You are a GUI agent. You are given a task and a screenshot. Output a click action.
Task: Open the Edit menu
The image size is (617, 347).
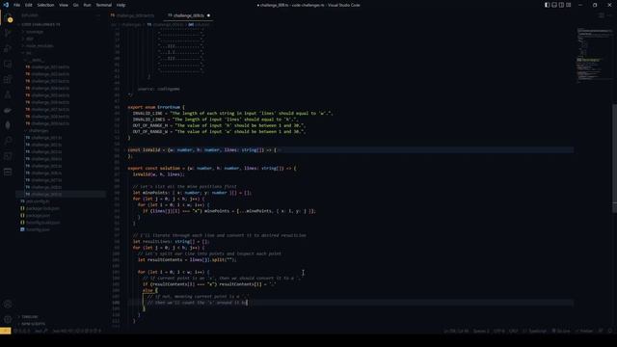pyautogui.click(x=29, y=5)
